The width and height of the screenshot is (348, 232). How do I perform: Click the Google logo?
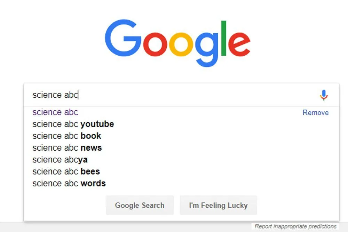tap(177, 42)
